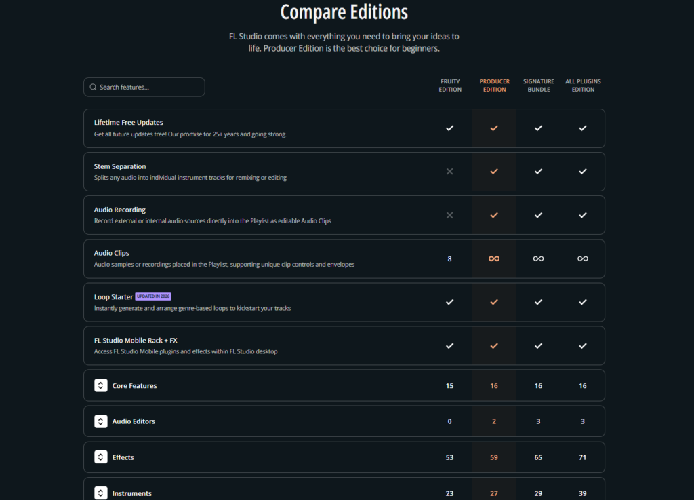Click Signature Bundle checkmark for Audio Recording

point(538,215)
